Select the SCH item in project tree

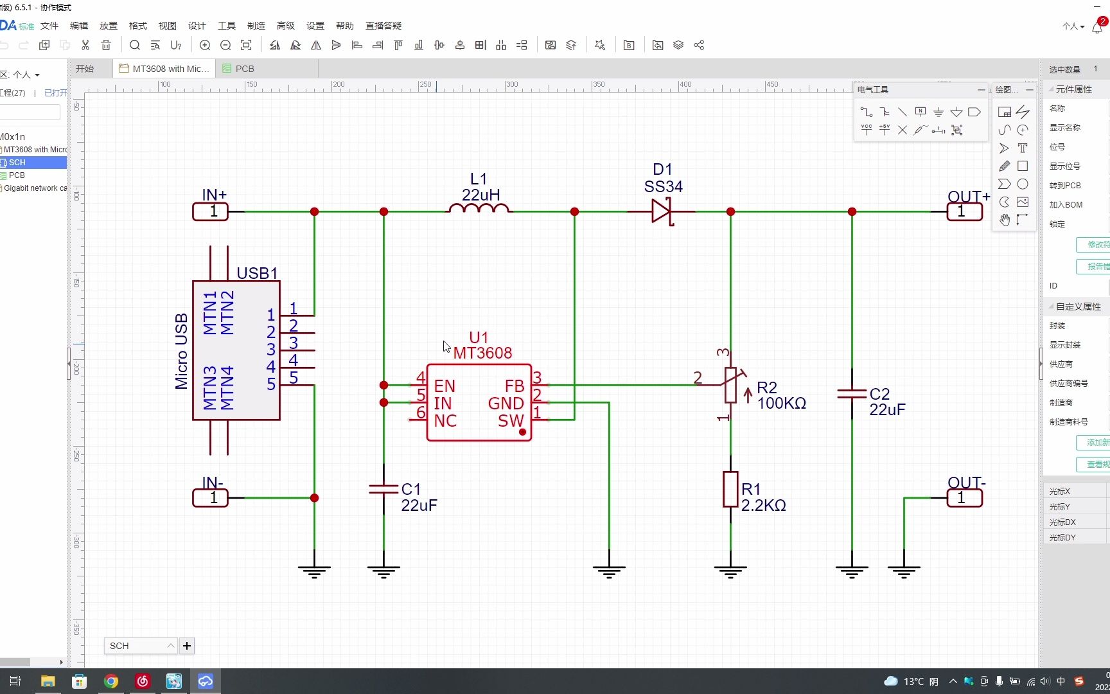point(33,163)
